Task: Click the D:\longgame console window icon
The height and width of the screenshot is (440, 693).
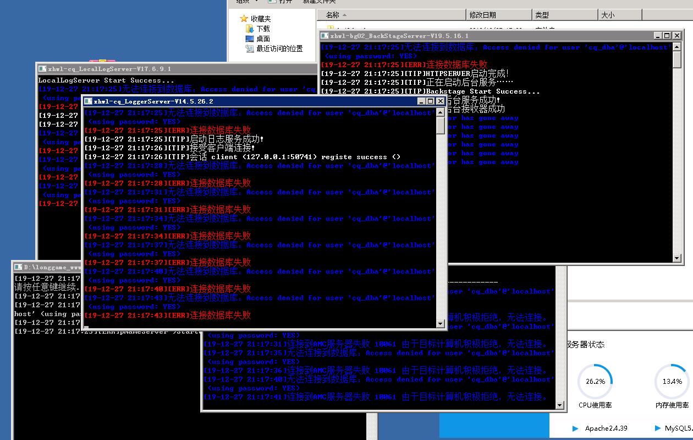Action: coord(19,267)
